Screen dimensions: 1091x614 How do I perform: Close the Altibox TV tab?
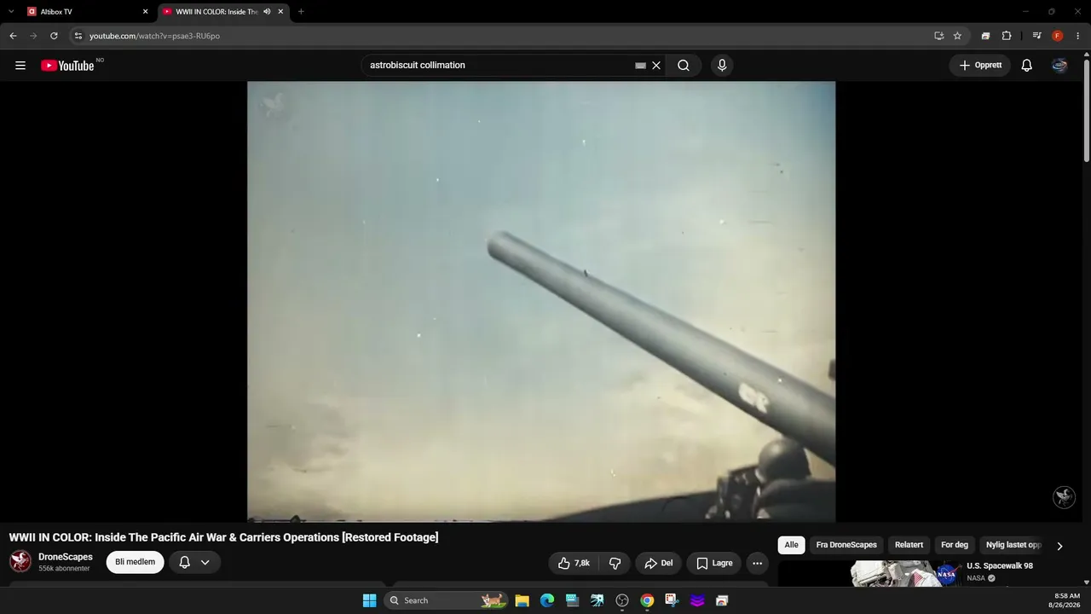pos(145,12)
